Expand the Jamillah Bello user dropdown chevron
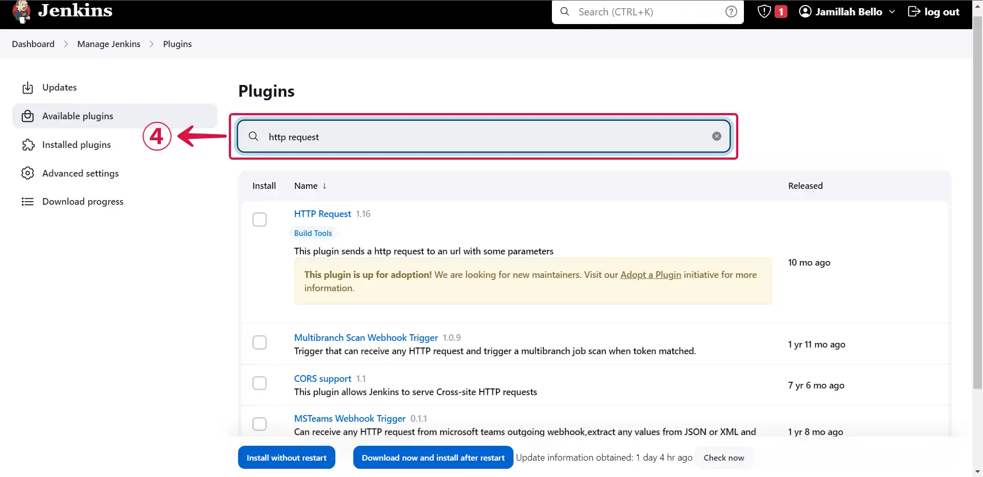Image resolution: width=983 pixels, height=477 pixels. [x=892, y=12]
